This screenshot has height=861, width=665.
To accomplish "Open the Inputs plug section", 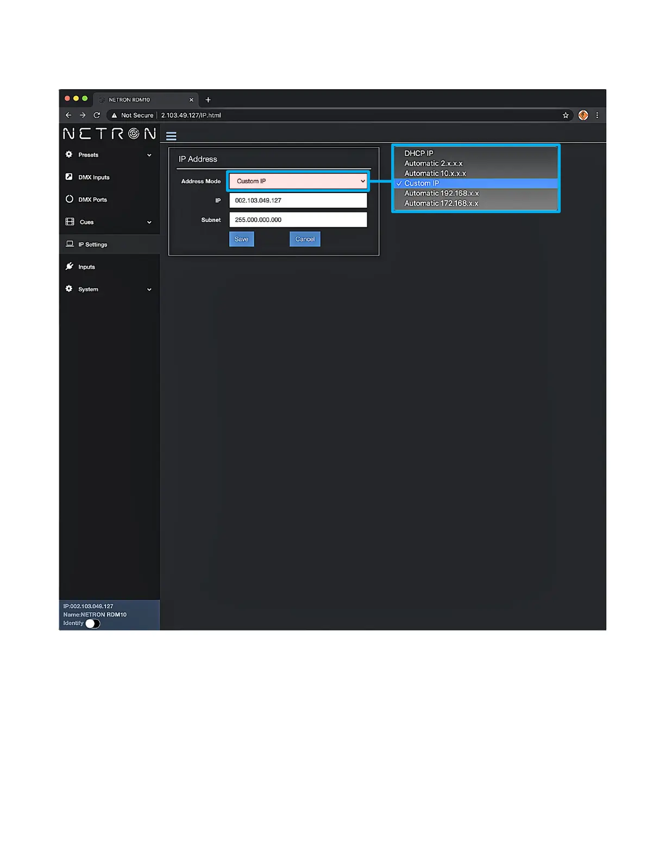I will tap(86, 267).
